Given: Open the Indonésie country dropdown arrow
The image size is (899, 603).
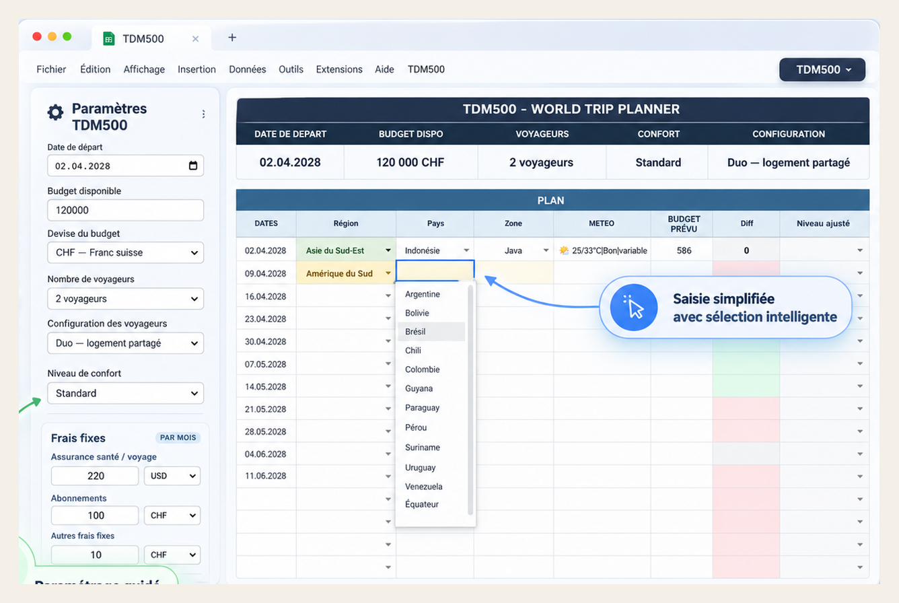Looking at the screenshot, I should tap(466, 250).
